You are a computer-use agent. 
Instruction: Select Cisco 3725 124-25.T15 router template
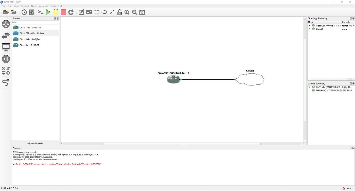pyautogui.click(x=35, y=27)
